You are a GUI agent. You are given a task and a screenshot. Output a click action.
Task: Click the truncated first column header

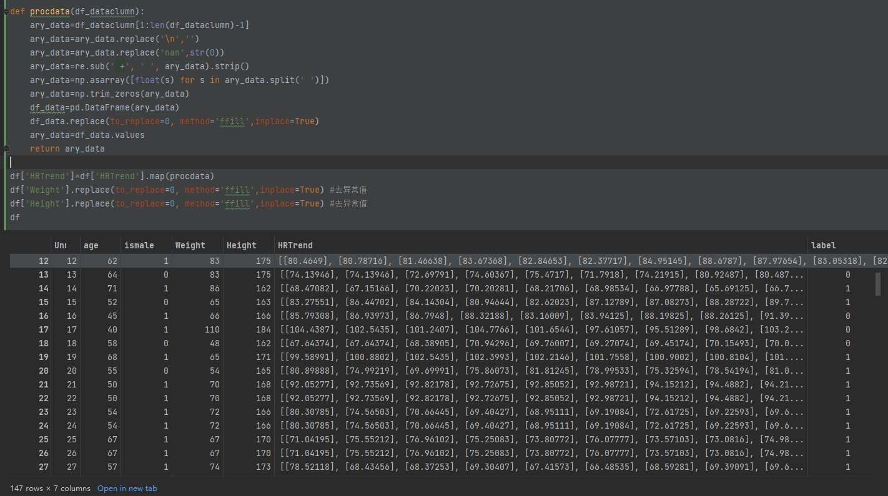[60, 245]
